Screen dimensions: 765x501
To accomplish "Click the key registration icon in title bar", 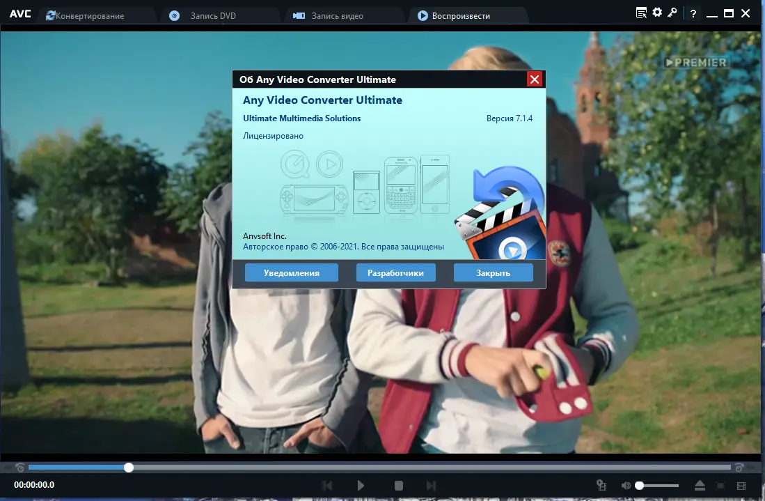I will (671, 12).
